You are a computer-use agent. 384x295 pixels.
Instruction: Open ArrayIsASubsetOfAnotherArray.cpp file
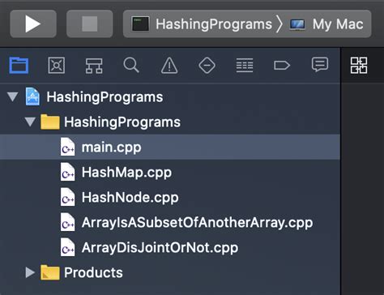[170, 222]
